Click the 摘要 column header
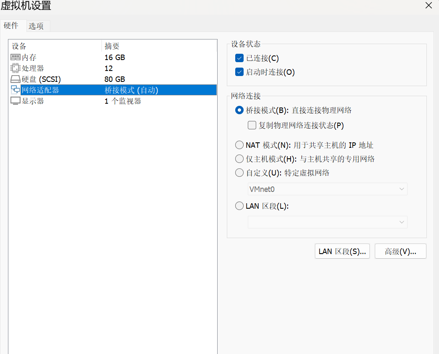The width and height of the screenshot is (439, 354). (x=112, y=46)
